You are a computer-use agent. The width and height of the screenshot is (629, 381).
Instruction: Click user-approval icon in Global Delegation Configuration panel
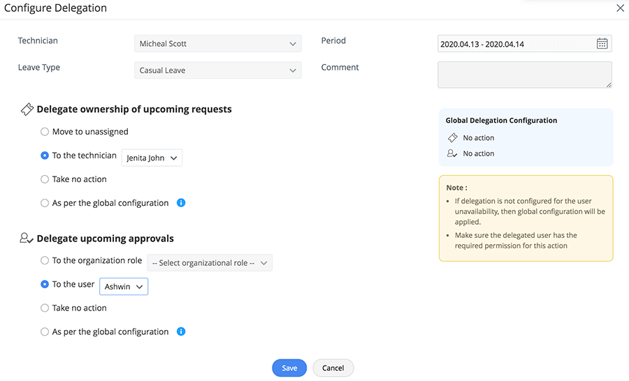tap(452, 154)
